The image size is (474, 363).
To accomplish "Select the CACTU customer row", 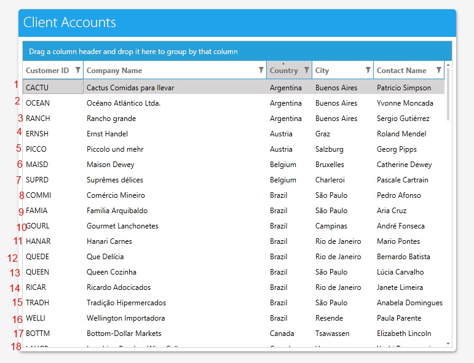I will [x=37, y=88].
